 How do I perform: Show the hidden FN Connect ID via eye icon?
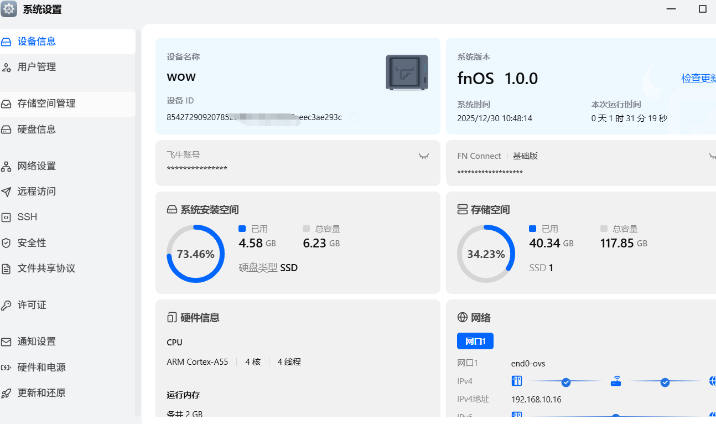pos(713,156)
